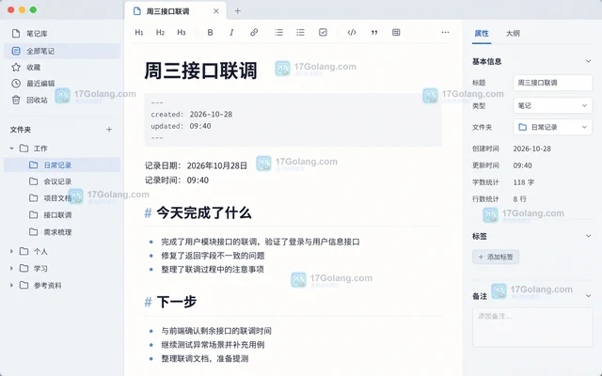Insert a table

(396, 33)
